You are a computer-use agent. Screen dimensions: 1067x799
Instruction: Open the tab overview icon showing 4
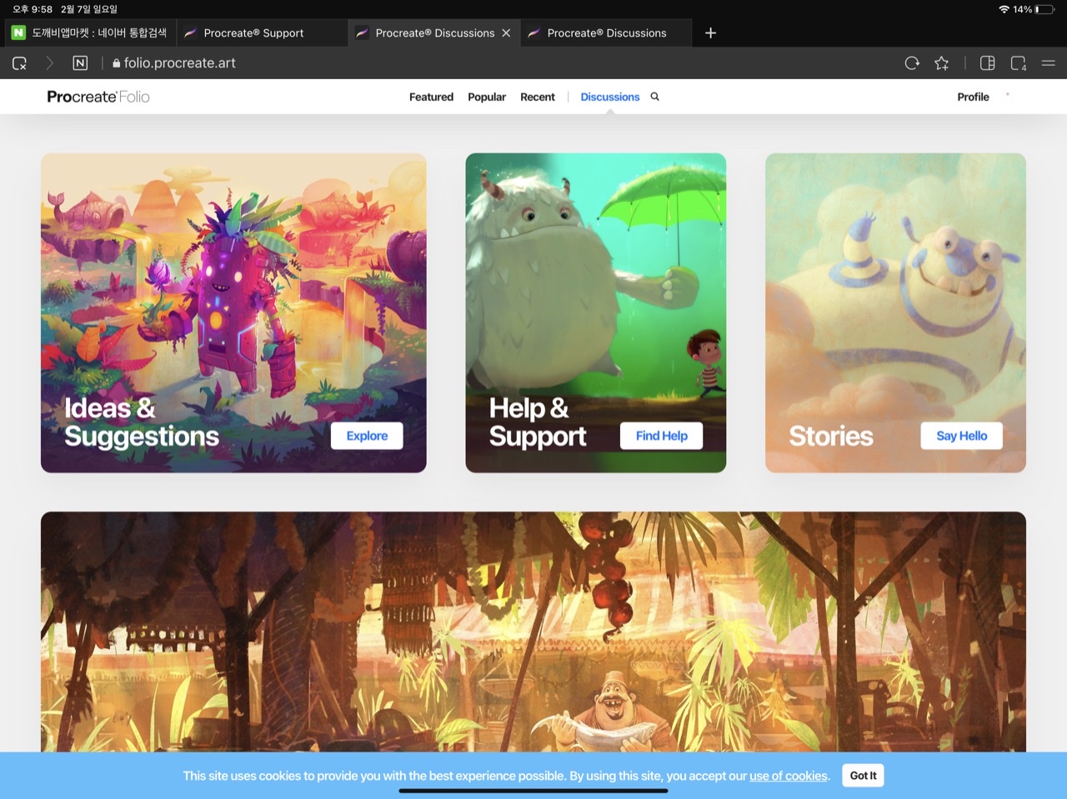[x=1019, y=63]
